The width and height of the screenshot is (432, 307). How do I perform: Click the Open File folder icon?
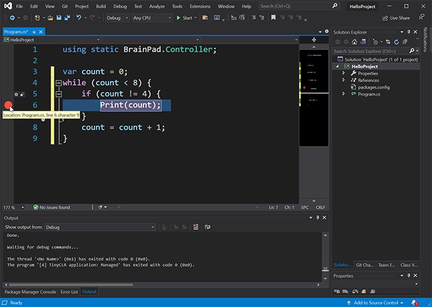[50, 18]
